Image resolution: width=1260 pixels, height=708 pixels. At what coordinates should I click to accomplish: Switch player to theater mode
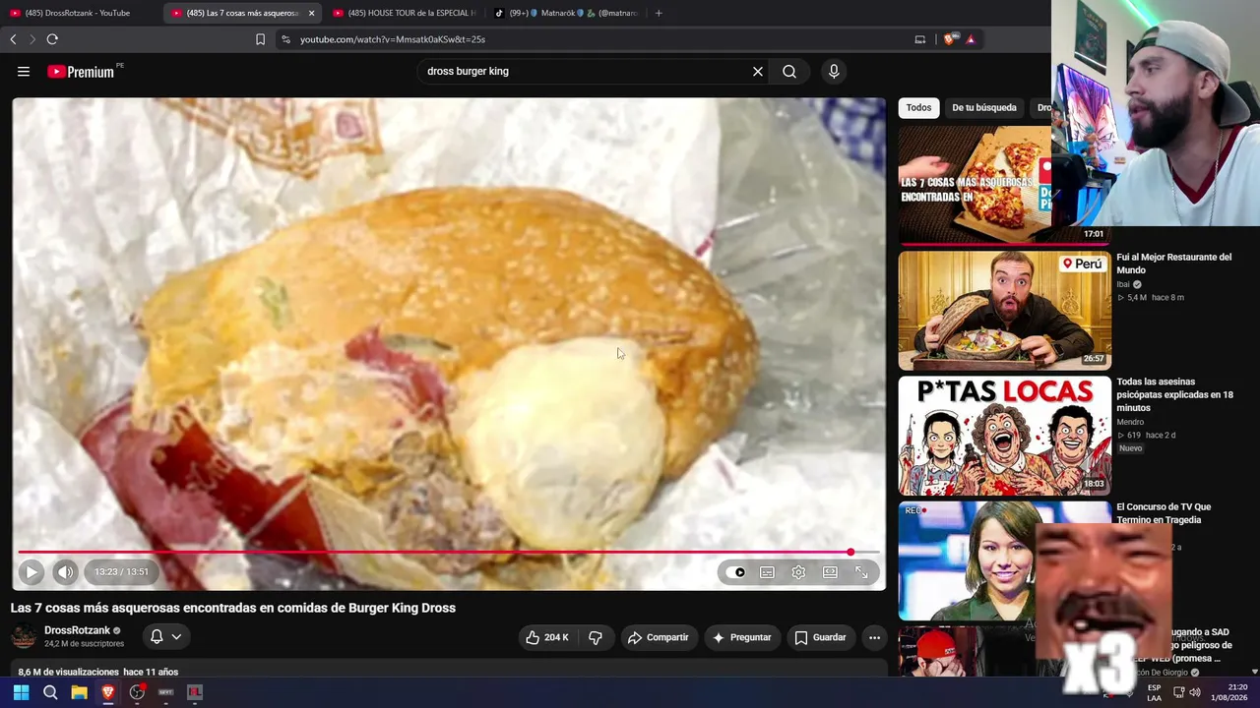click(830, 572)
